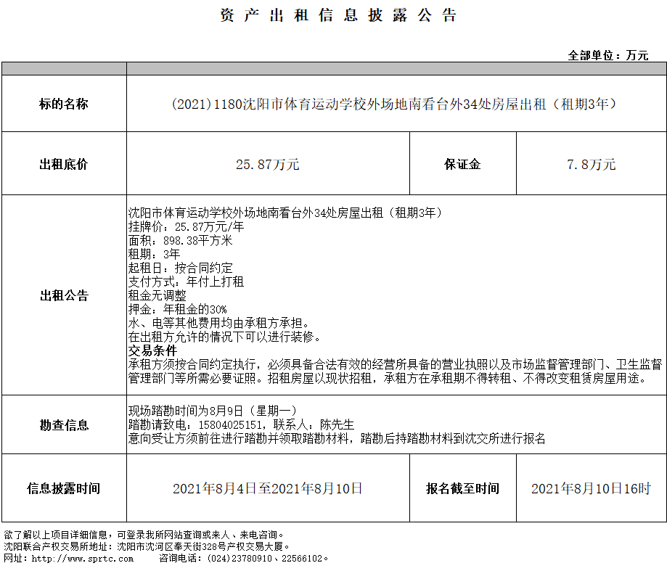Click the disclosure period 2021年8月4日至2021年8月10日
Viewport: 667px width, 571px height.
(268, 488)
